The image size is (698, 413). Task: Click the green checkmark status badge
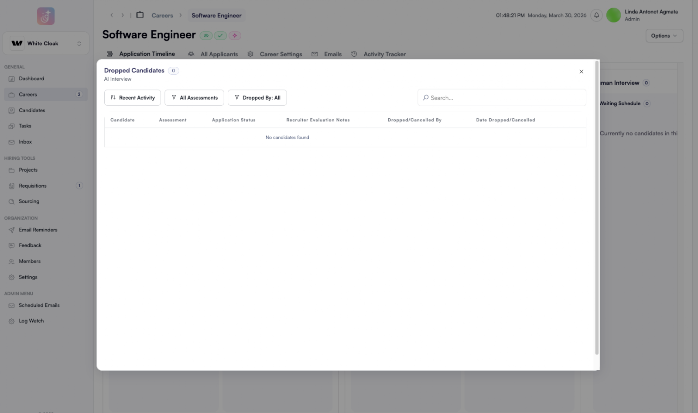(220, 36)
